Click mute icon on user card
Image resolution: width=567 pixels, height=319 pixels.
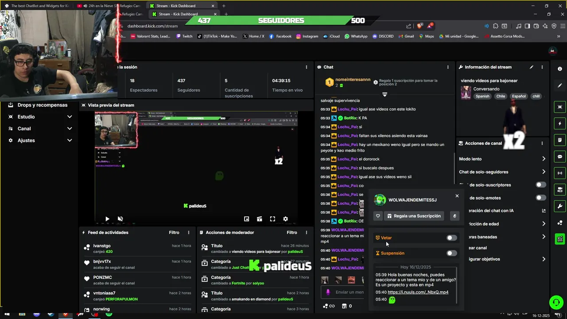point(454,216)
